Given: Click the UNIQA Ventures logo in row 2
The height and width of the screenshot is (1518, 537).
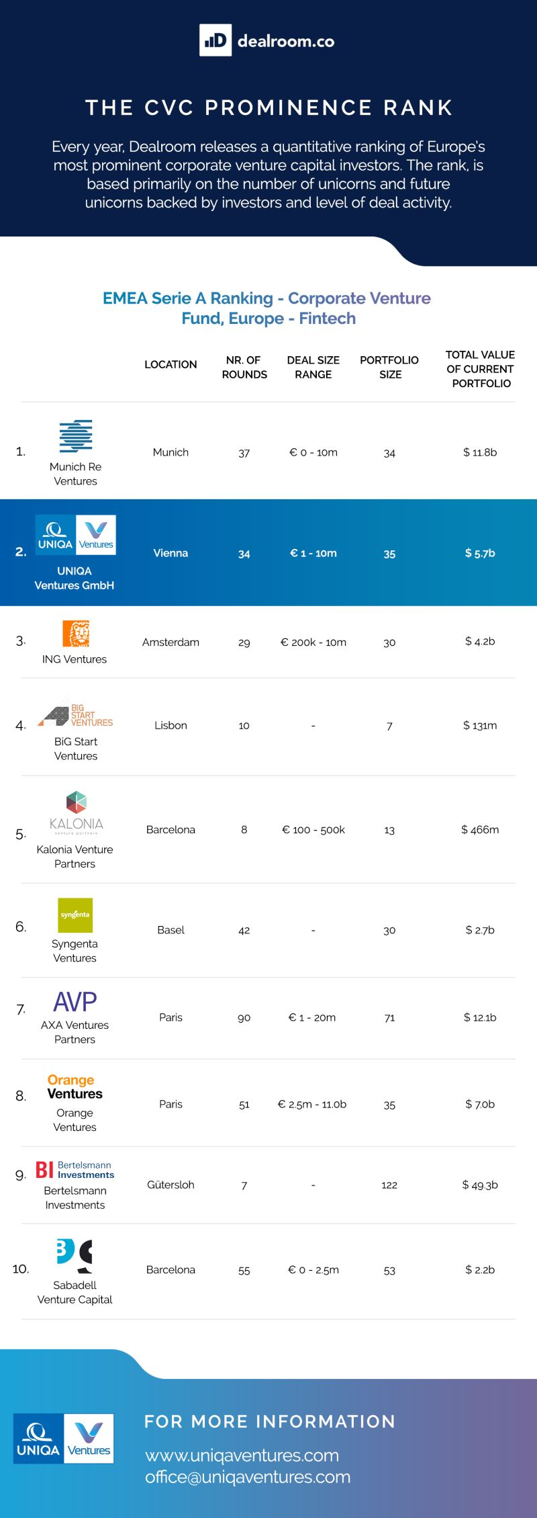Looking at the screenshot, I should click(x=76, y=535).
